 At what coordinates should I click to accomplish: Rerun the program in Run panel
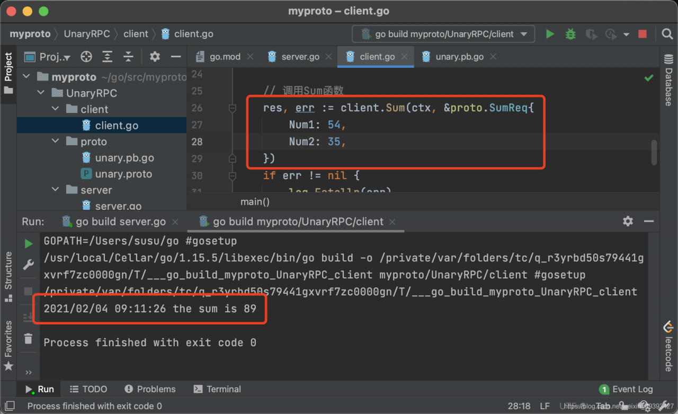click(x=29, y=244)
